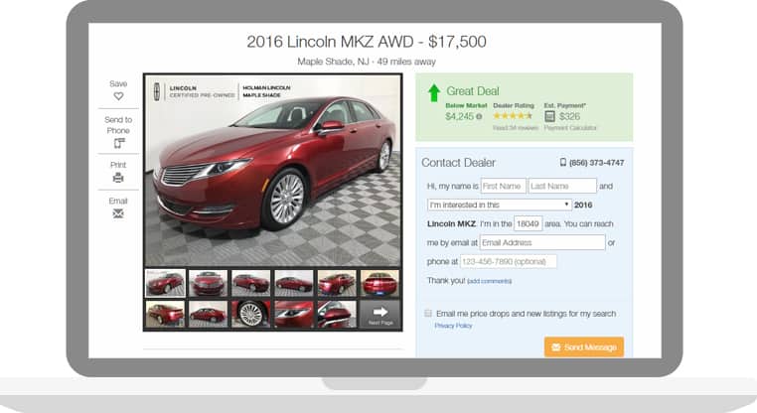This screenshot has width=757, height=413.
Task: Click Send Message button
Action: pos(584,347)
